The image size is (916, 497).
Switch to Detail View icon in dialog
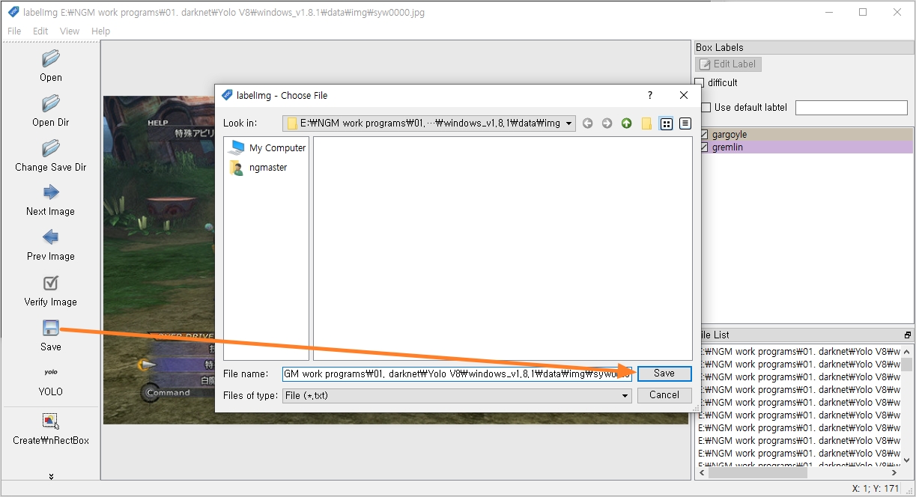[685, 124]
